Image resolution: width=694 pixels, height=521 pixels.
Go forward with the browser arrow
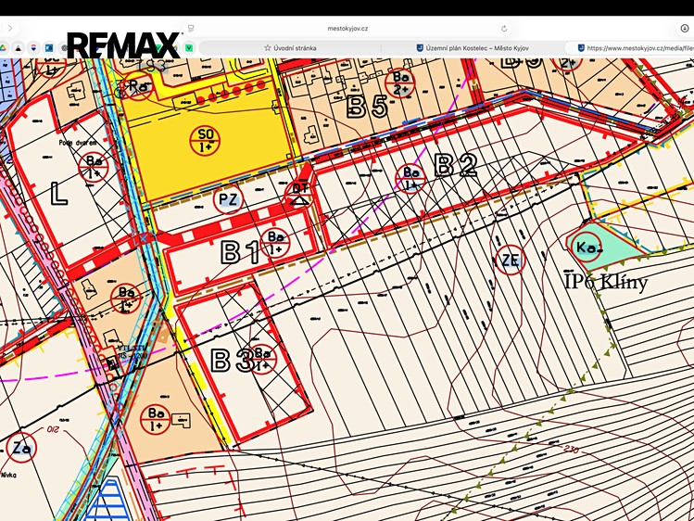pyautogui.click(x=10, y=29)
